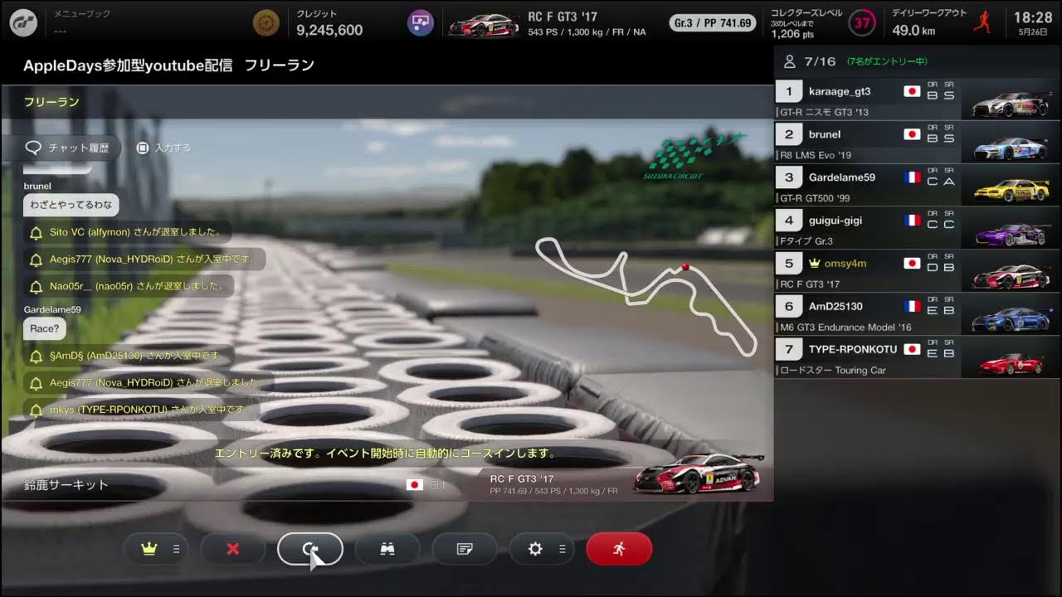Click the メニューブック menu book label
Image resolution: width=1062 pixels, height=597 pixels.
(x=81, y=14)
